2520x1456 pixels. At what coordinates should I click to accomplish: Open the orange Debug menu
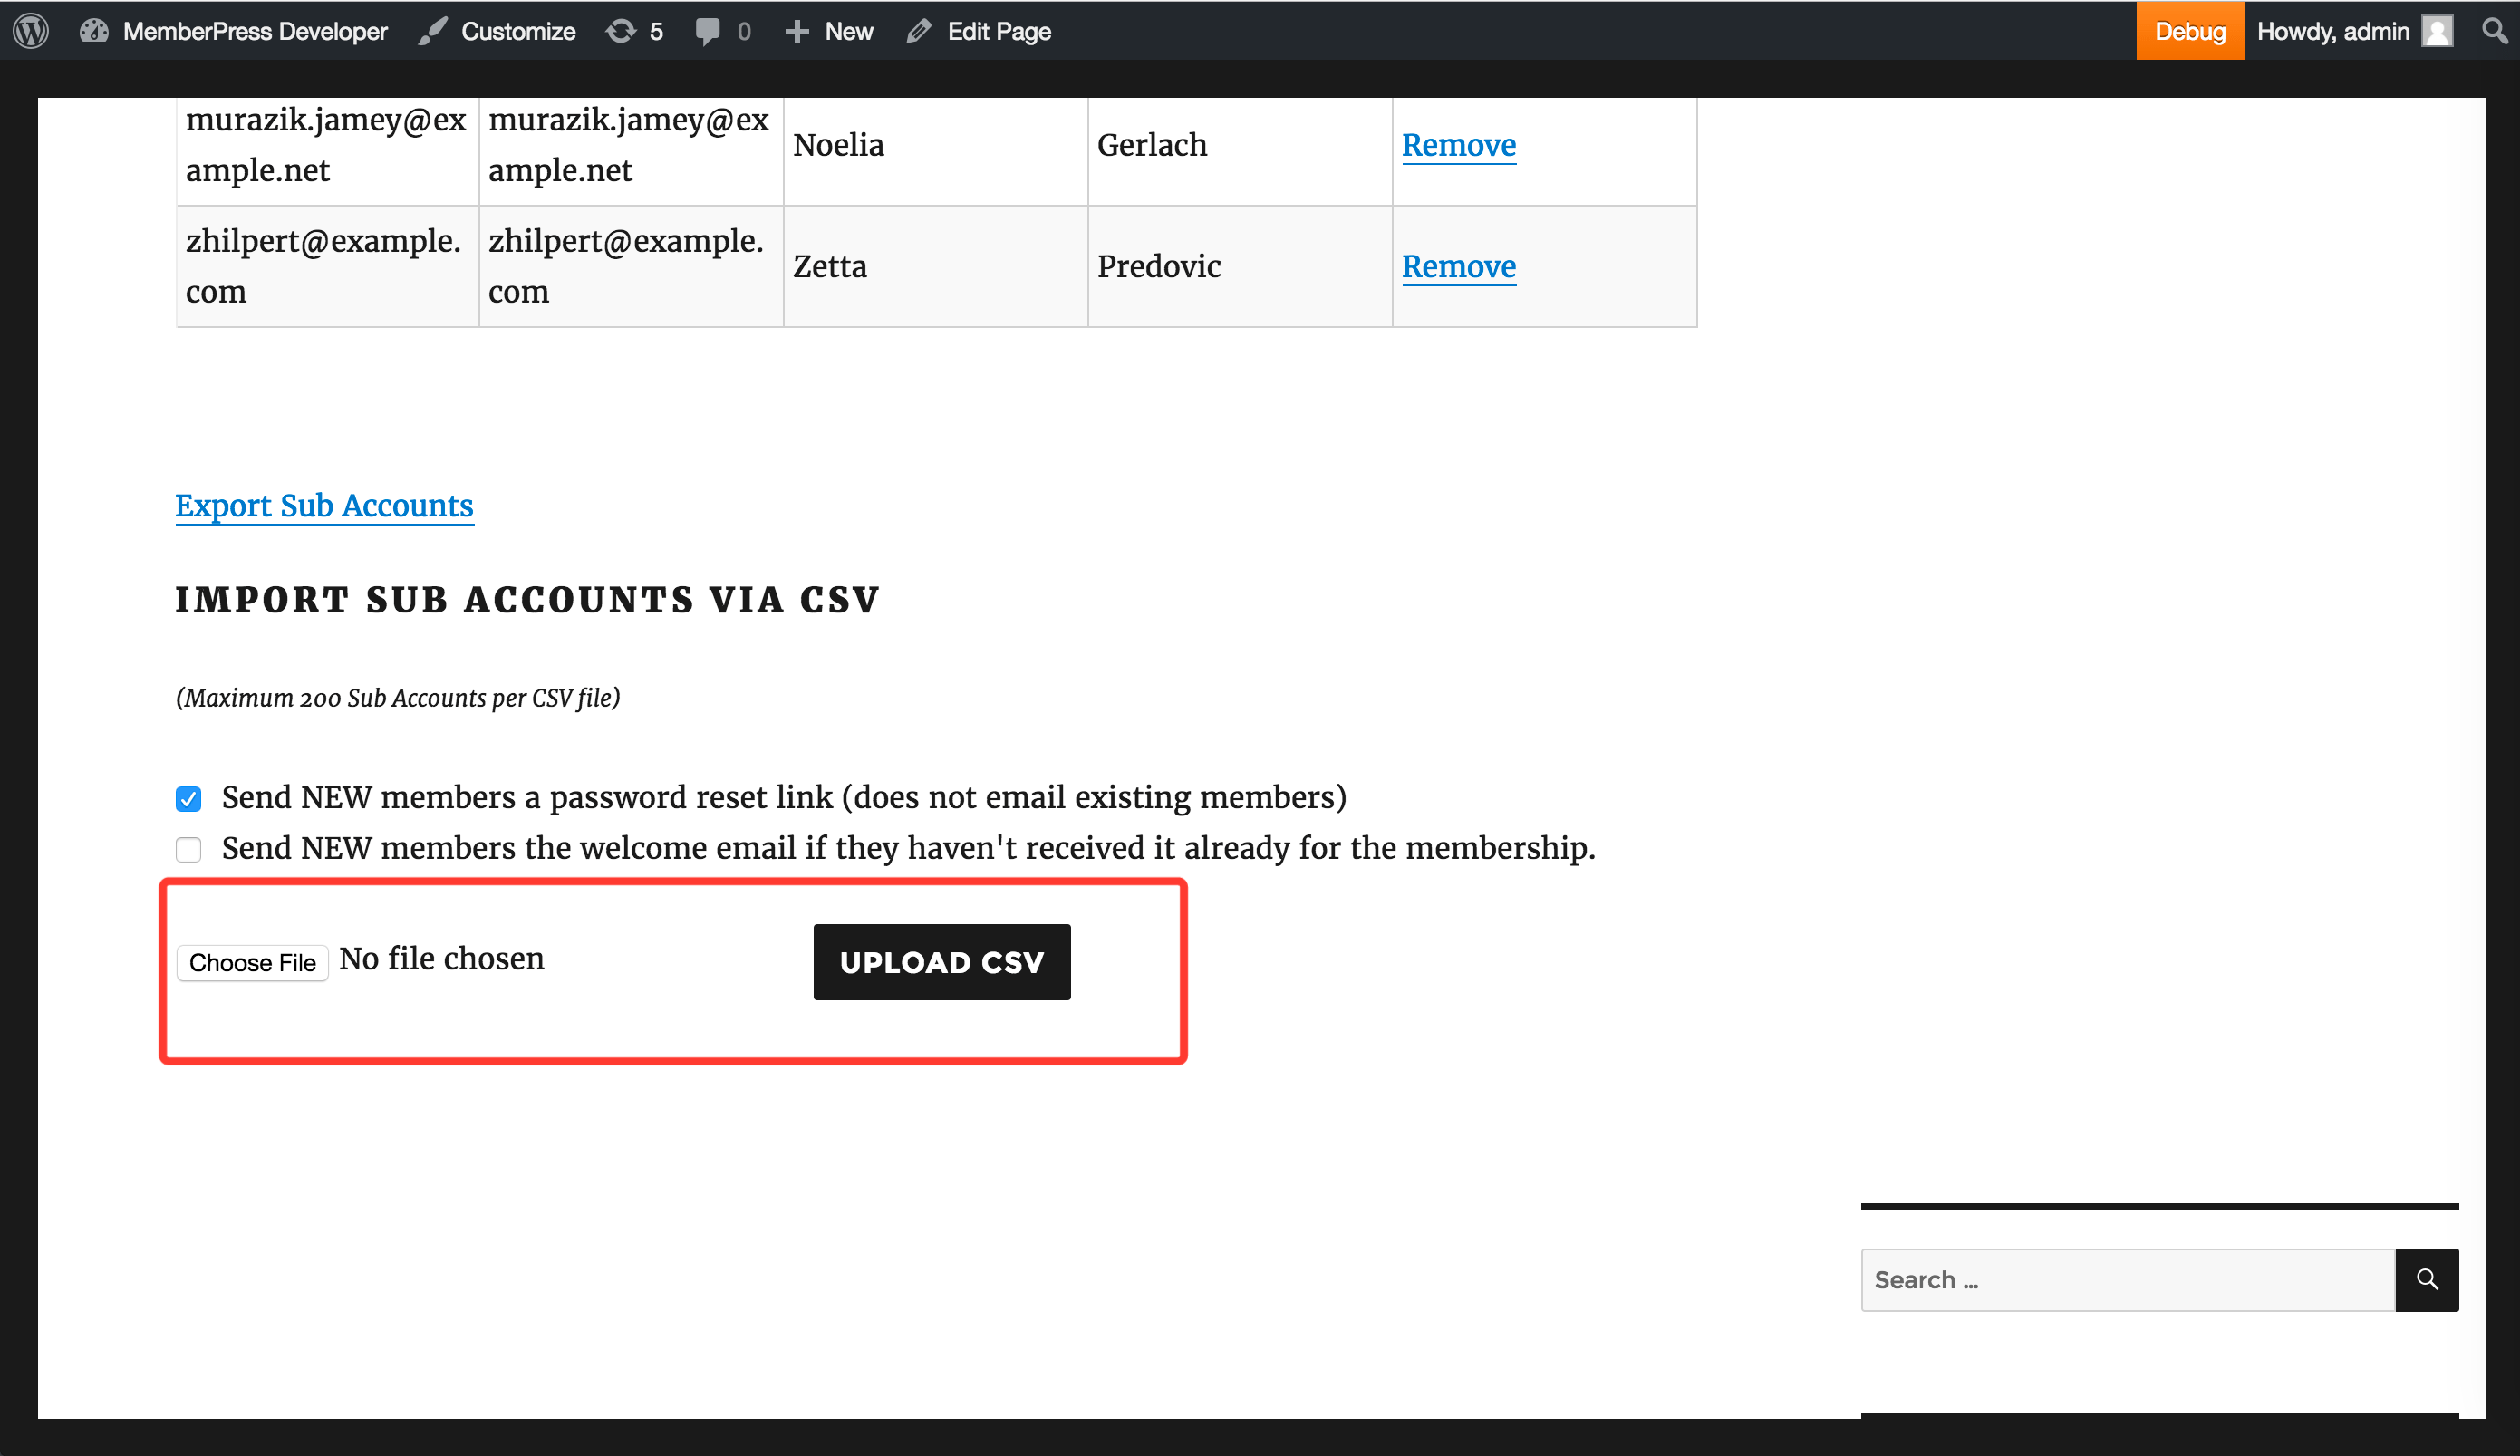point(2190,31)
